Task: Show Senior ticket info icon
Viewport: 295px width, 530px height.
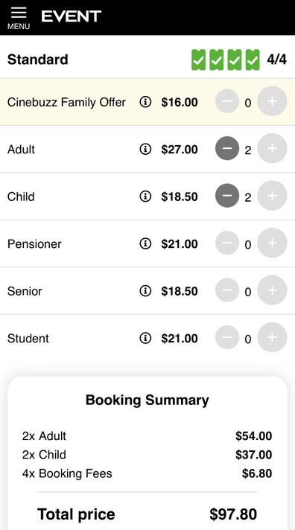Action: 145,291
